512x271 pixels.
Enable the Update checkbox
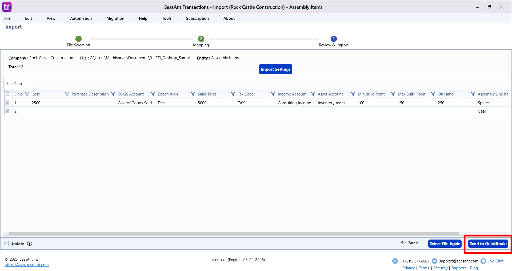pyautogui.click(x=6, y=244)
